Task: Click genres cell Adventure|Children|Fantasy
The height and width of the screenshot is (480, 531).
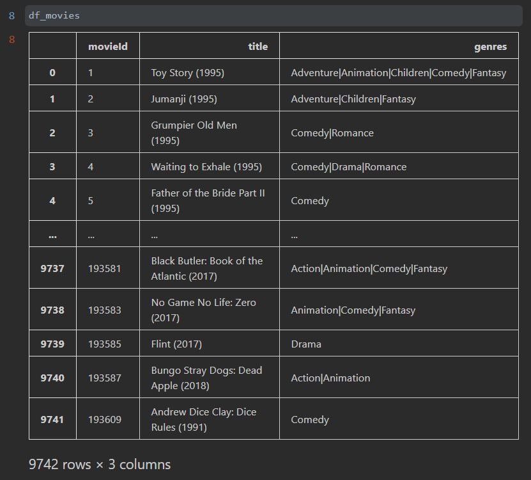Action: click(399, 99)
